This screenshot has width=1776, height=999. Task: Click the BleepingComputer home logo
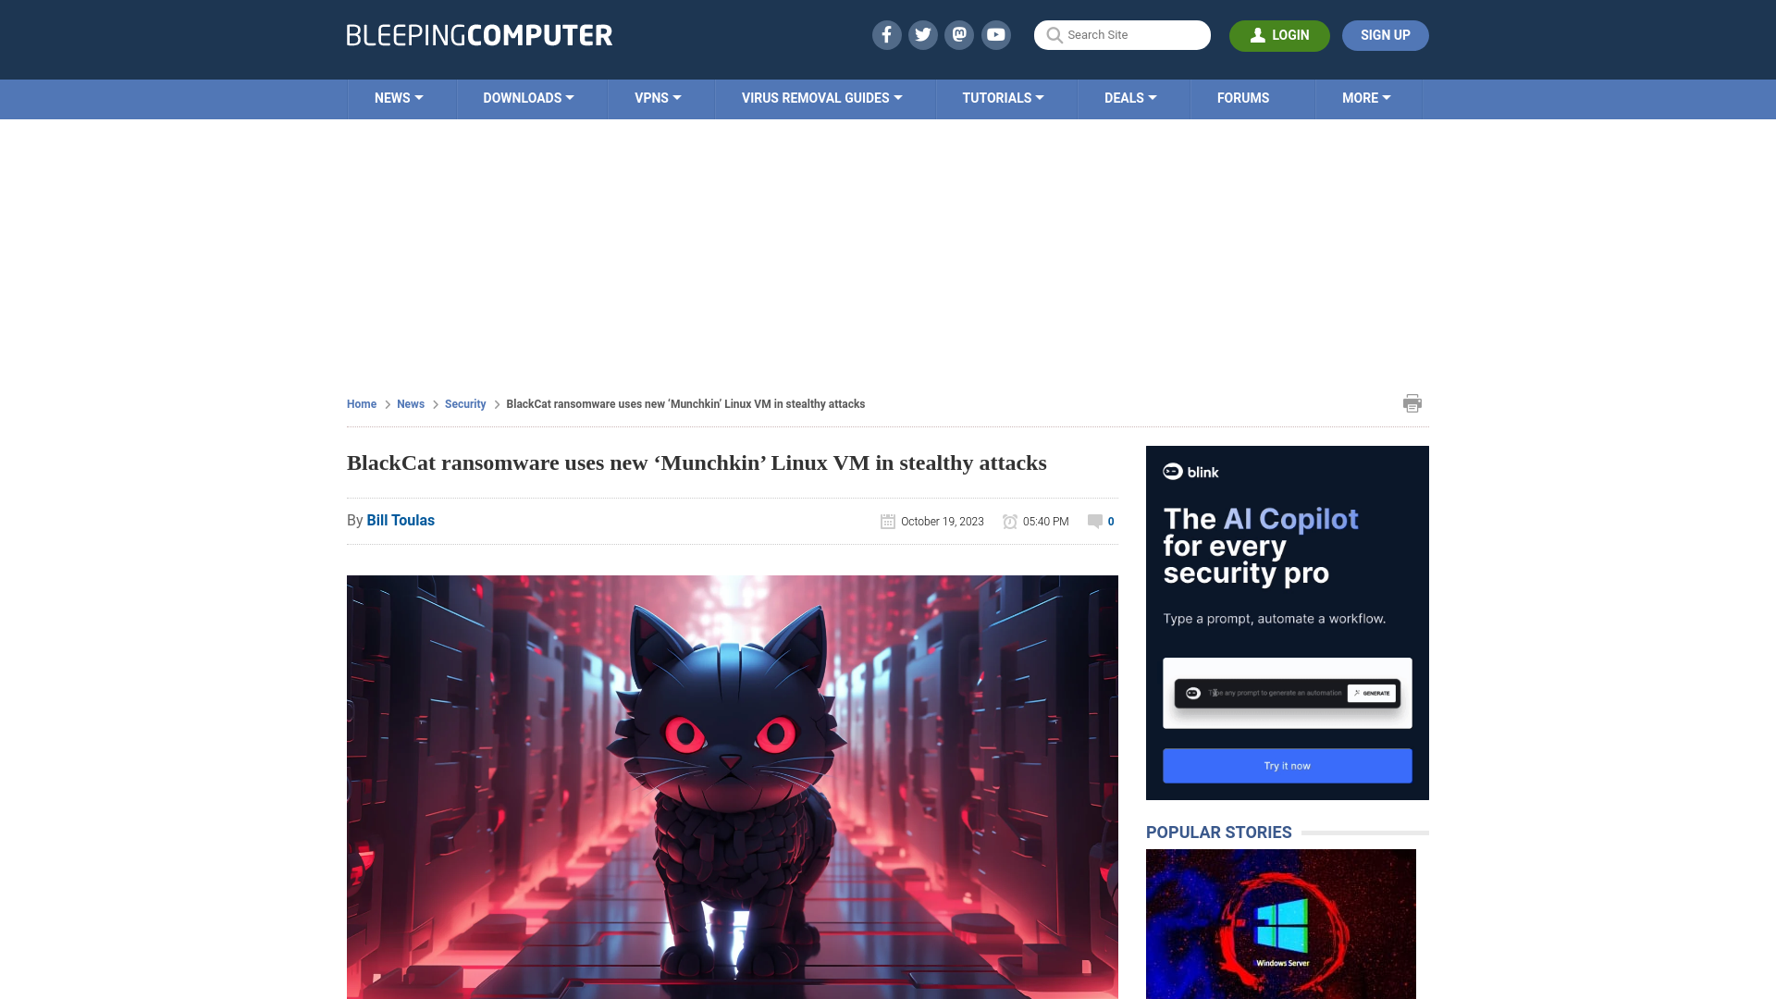[478, 34]
